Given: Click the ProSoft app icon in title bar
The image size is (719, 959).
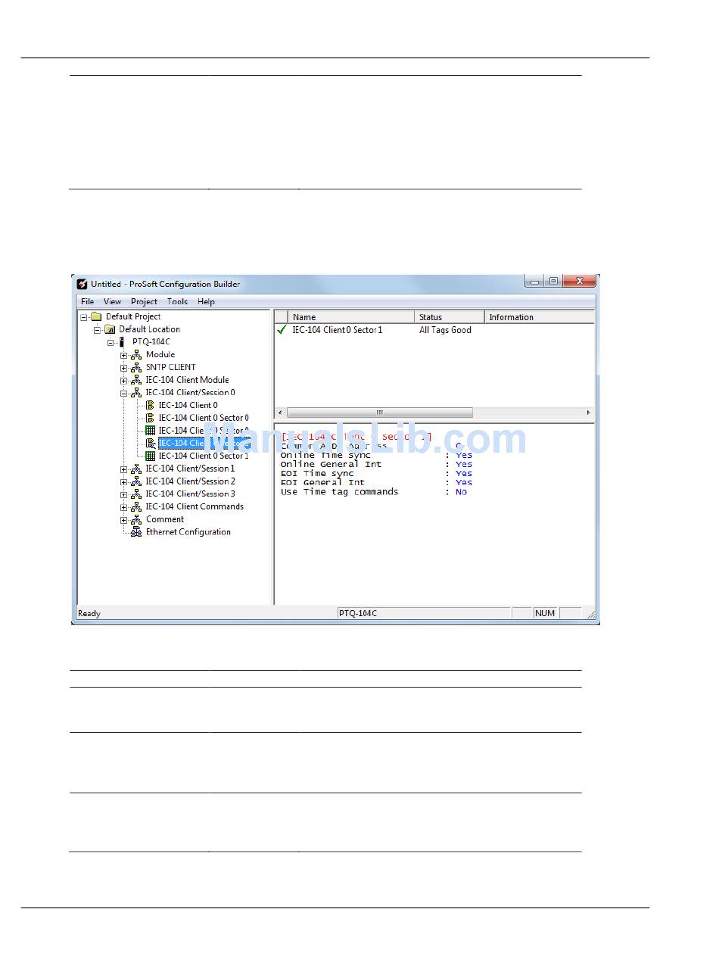Looking at the screenshot, I should (x=82, y=284).
